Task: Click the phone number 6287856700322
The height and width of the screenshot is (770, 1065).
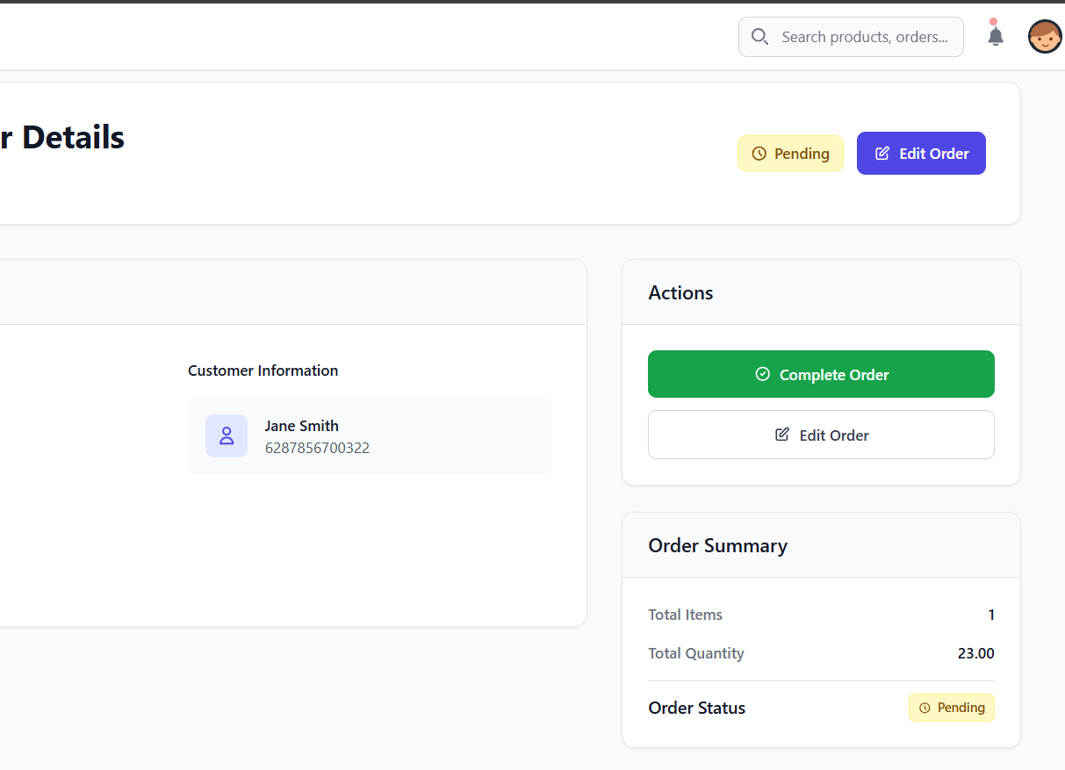Action: click(317, 448)
